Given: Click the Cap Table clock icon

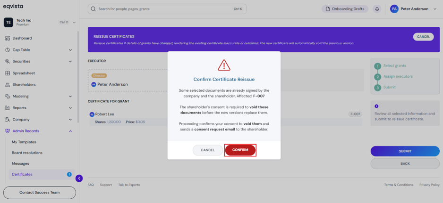Looking at the screenshot, I should point(8,50).
